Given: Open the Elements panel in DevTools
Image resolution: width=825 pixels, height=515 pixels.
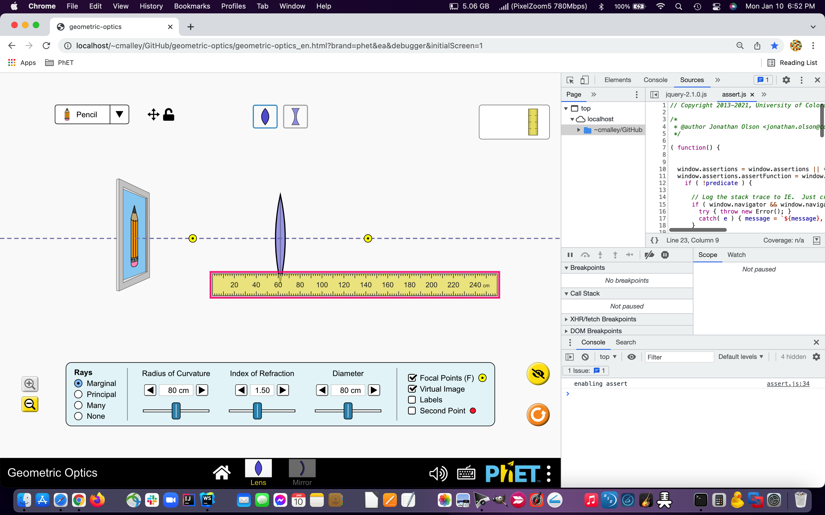Looking at the screenshot, I should (x=617, y=80).
